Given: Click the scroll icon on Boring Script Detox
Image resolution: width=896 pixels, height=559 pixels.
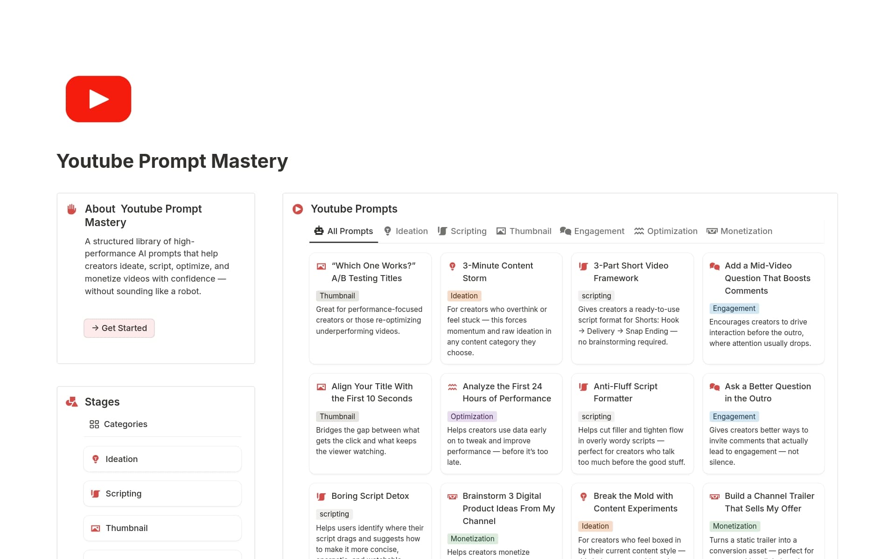Looking at the screenshot, I should point(321,497).
